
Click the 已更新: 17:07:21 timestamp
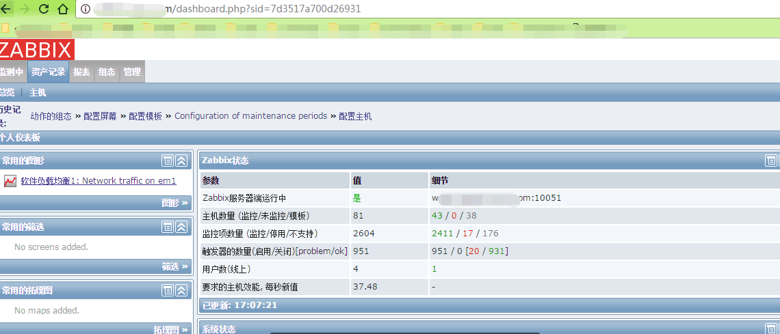239,305
